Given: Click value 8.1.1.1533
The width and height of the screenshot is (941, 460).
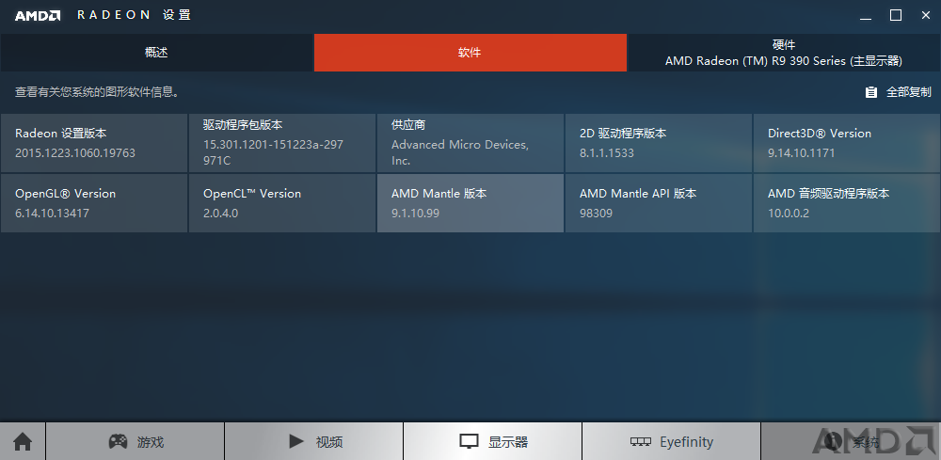Looking at the screenshot, I should (607, 153).
